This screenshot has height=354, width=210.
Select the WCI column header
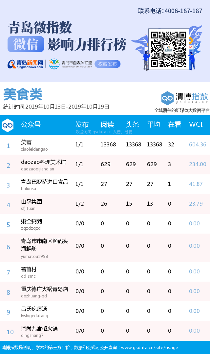(196, 124)
